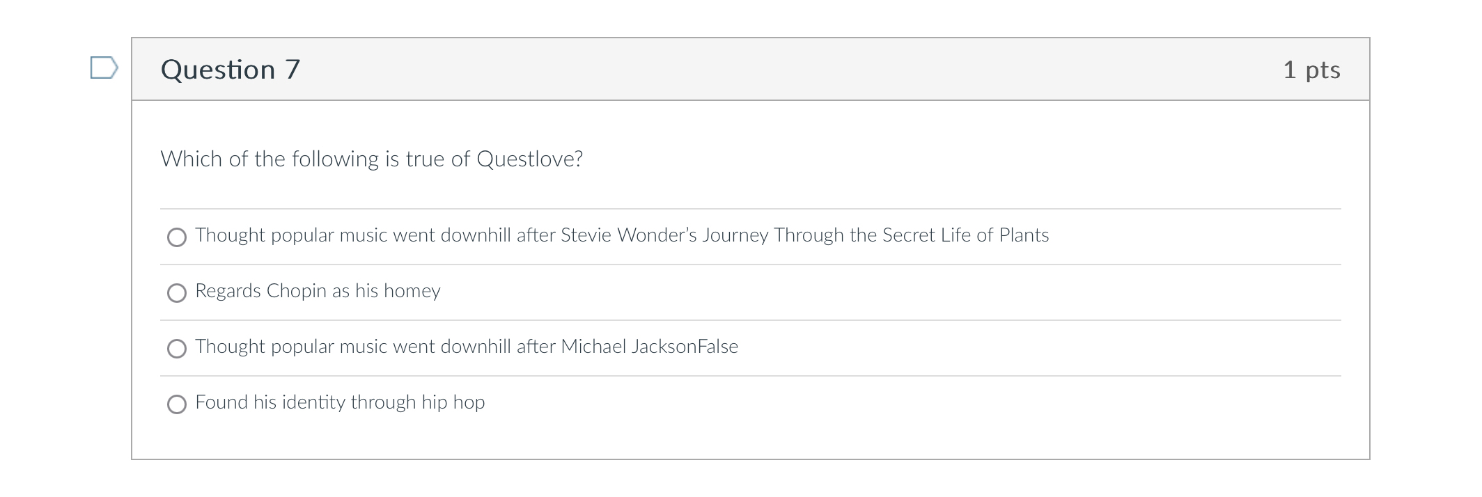The height and width of the screenshot is (497, 1482).
Task: Choose radio button for Michael Jackson answer
Action: (177, 349)
